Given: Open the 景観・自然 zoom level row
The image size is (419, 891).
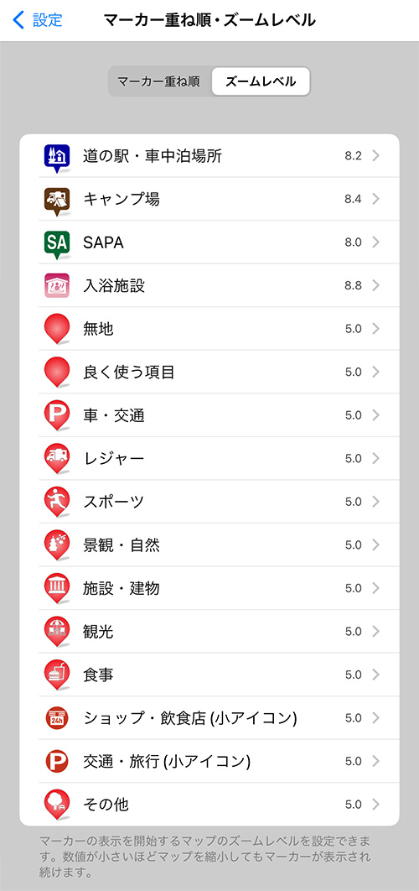Looking at the screenshot, I should [209, 545].
